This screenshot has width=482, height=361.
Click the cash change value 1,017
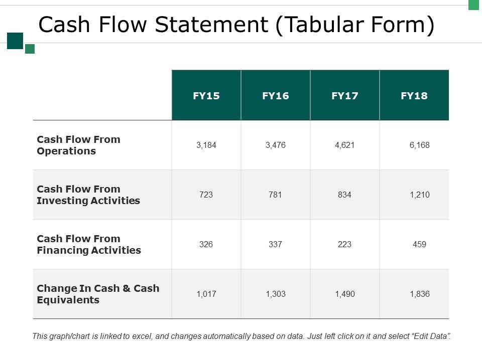[206, 294]
